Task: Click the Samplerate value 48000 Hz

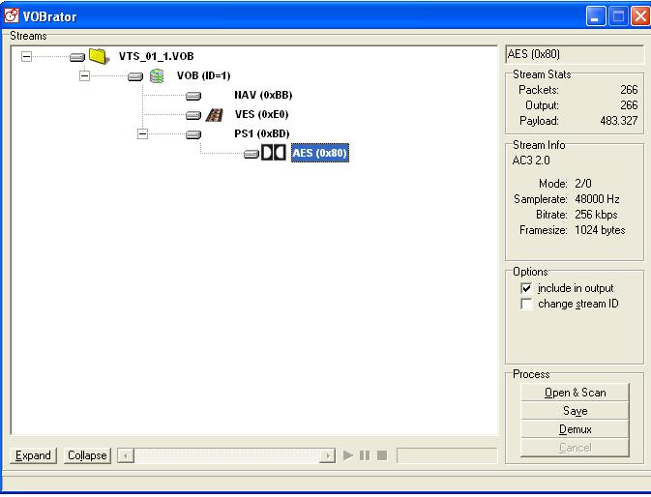Action: [x=597, y=199]
